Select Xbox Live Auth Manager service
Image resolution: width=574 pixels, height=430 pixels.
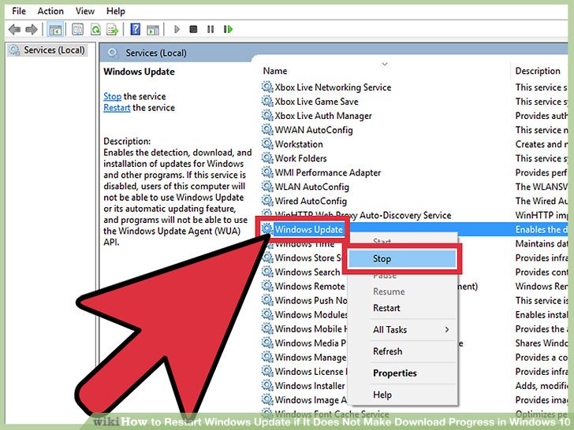tap(323, 116)
